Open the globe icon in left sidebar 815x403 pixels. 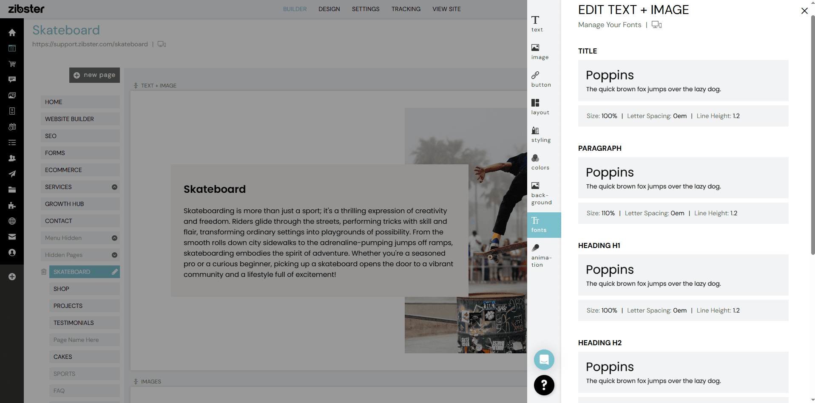click(12, 221)
